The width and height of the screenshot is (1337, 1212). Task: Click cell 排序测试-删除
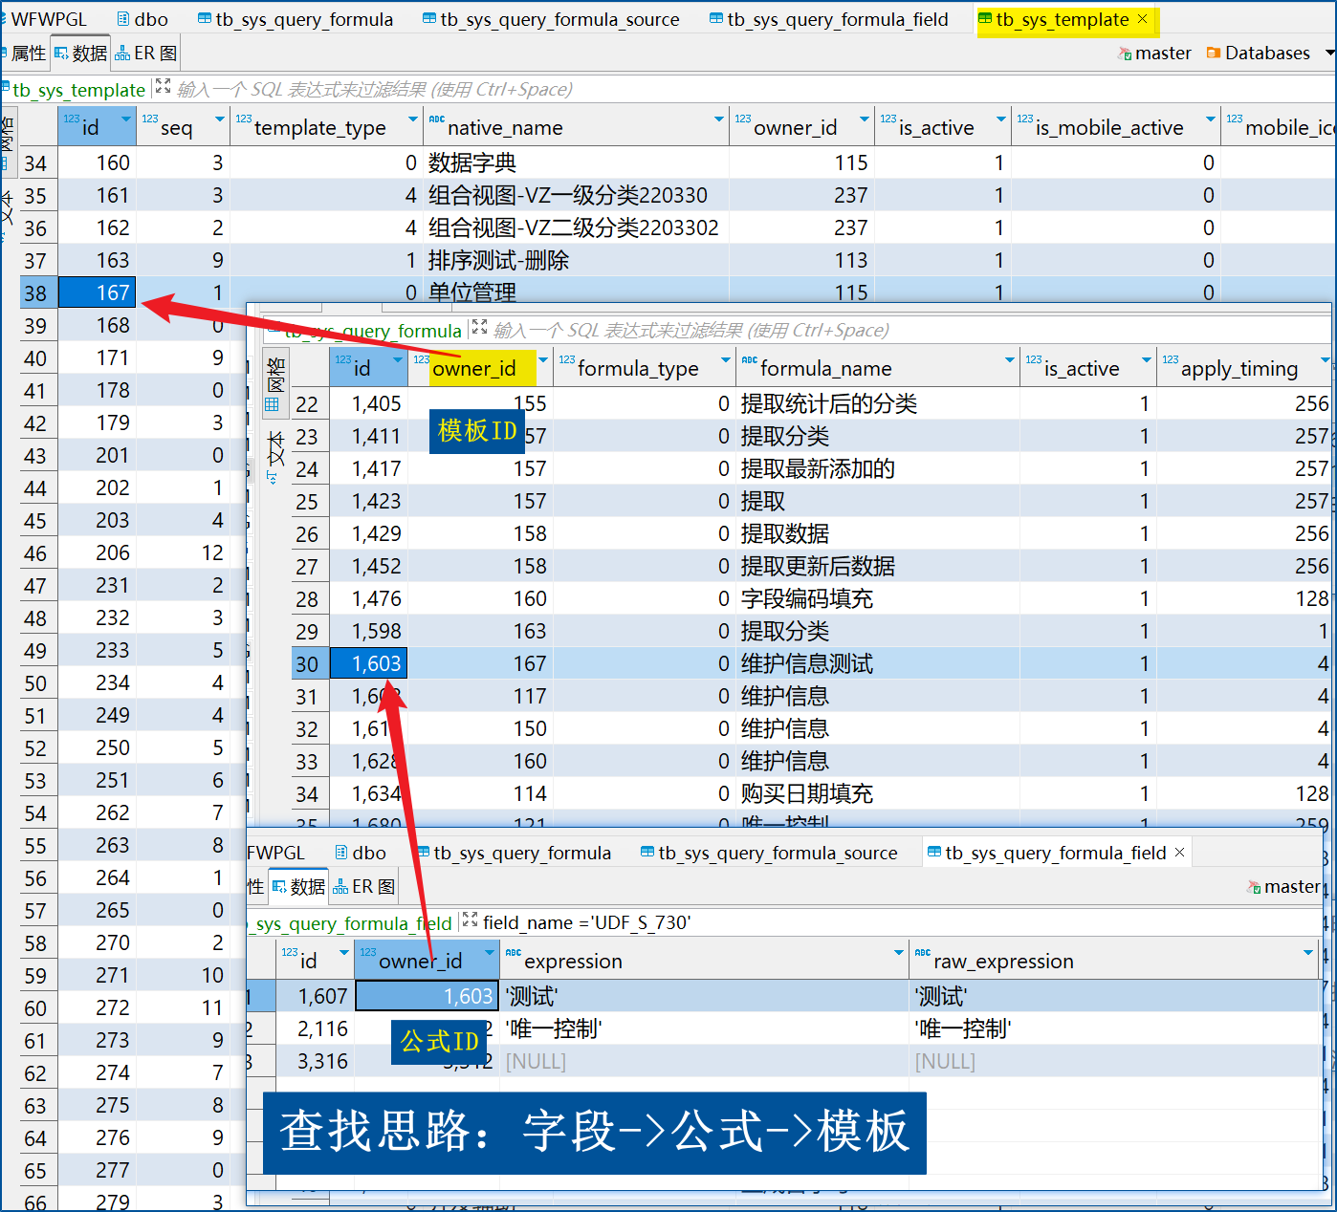click(577, 260)
